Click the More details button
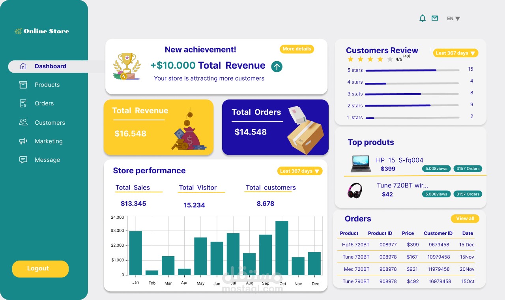Image resolution: width=505 pixels, height=300 pixels. point(297,49)
